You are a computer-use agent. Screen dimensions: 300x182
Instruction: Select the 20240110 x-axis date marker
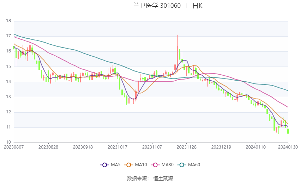(x=256, y=147)
